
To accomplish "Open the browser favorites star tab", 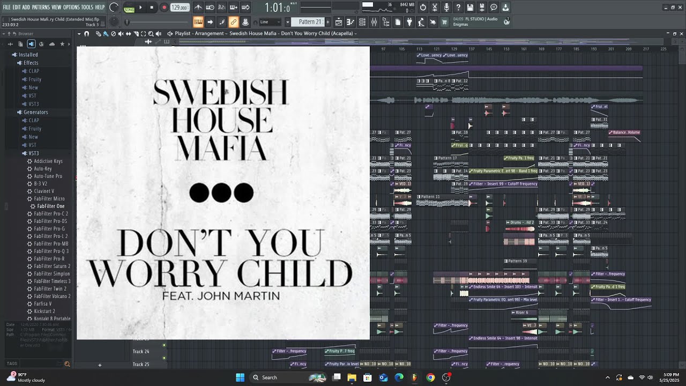I will pos(62,44).
